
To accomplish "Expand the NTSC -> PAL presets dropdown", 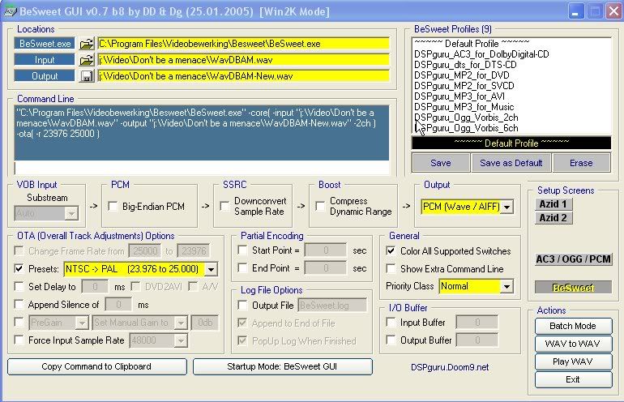I will (x=211, y=269).
